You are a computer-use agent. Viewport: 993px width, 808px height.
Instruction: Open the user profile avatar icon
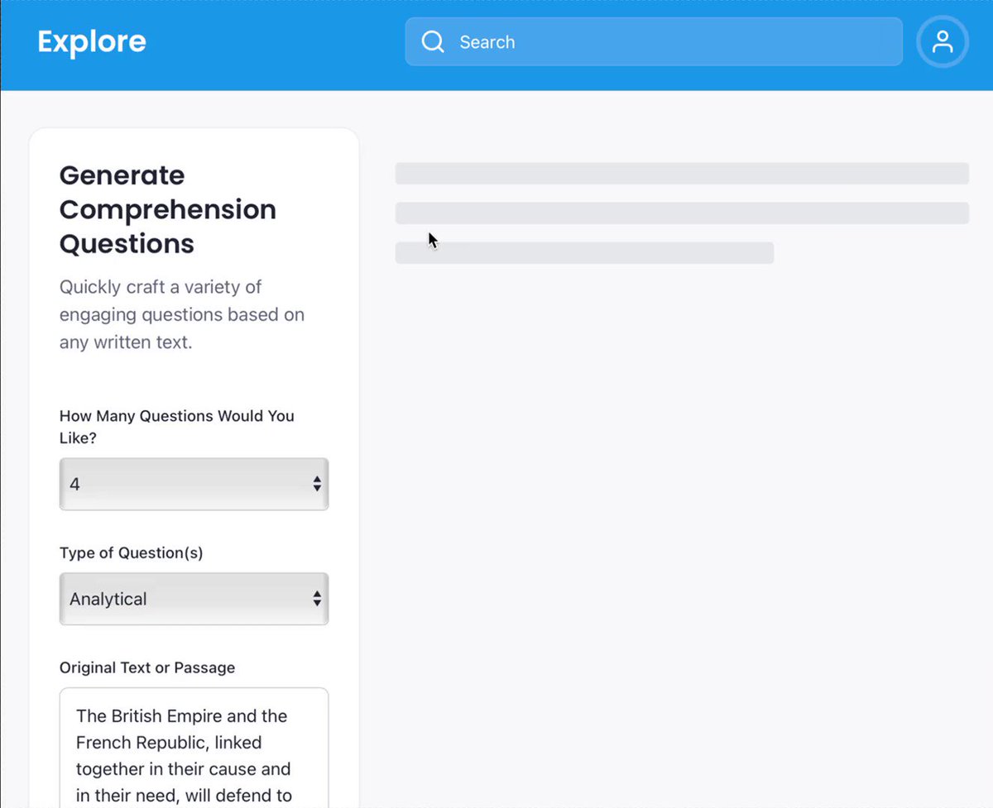[943, 41]
